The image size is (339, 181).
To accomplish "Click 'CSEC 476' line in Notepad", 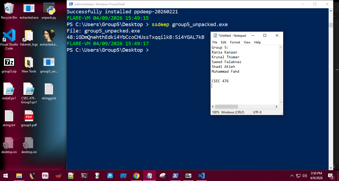I will pos(220,81).
